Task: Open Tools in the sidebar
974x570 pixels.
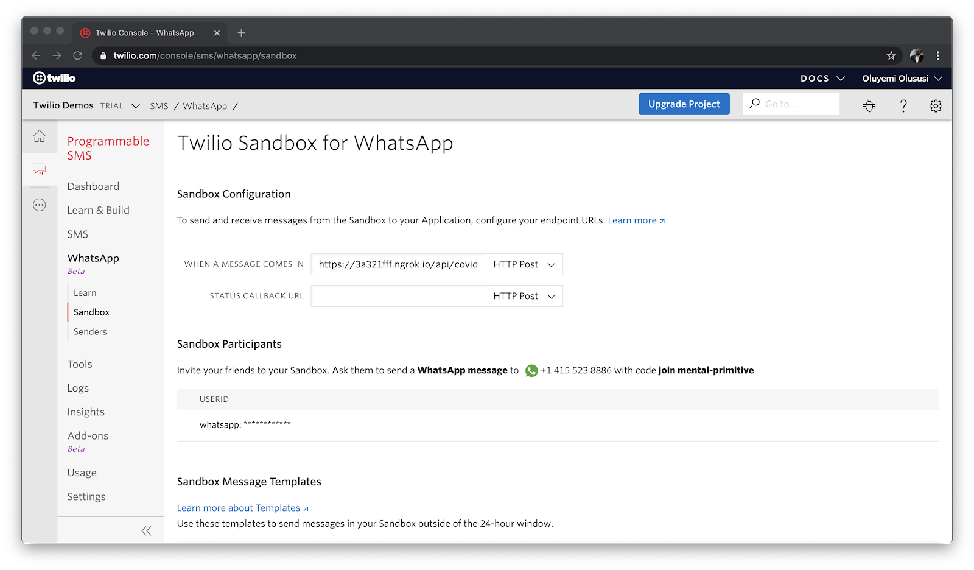Action: (x=80, y=364)
